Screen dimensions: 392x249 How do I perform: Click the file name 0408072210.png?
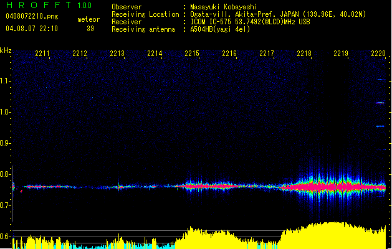[32, 16]
